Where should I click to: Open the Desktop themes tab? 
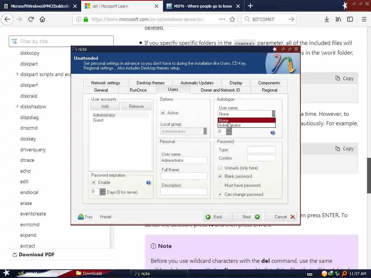click(150, 83)
